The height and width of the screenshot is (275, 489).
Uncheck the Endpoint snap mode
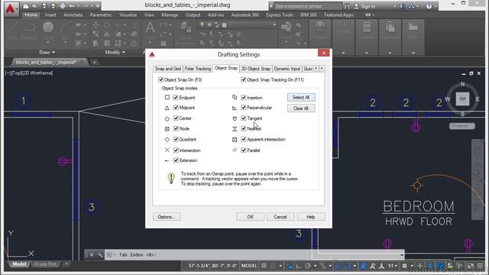176,98
